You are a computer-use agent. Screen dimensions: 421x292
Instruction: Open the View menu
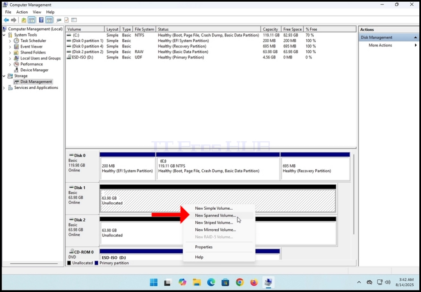pos(37,12)
